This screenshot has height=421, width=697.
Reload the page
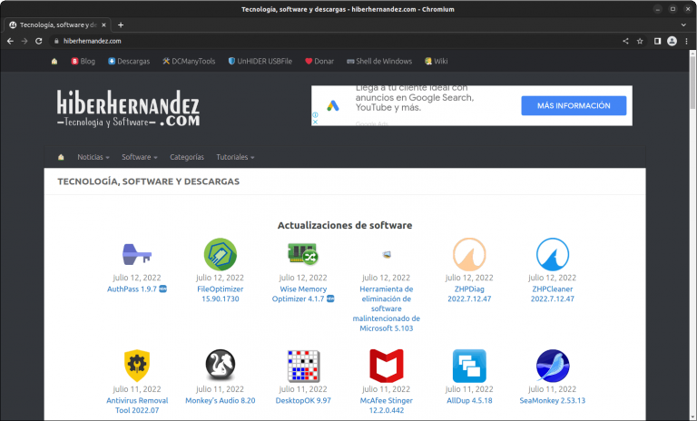pyautogui.click(x=39, y=41)
